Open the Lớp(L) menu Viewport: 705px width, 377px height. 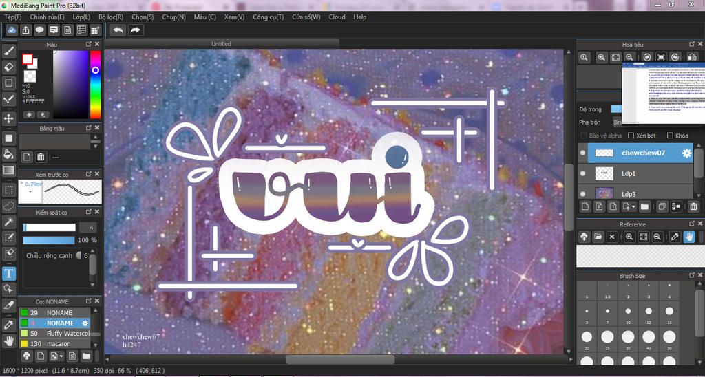(x=81, y=17)
